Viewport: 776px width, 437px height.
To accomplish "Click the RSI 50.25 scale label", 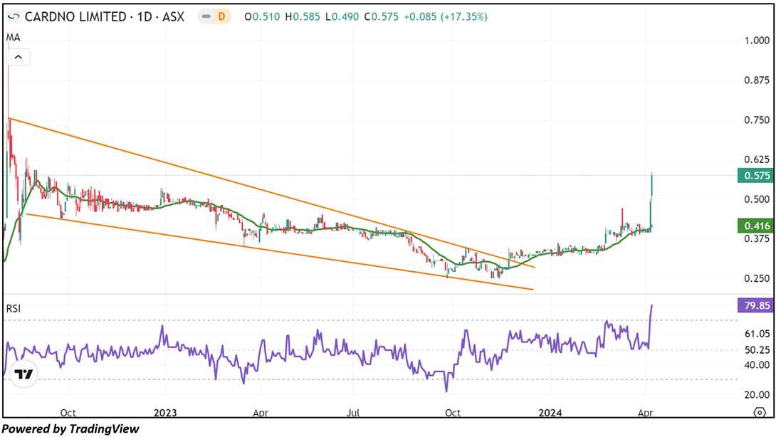I will click(757, 350).
